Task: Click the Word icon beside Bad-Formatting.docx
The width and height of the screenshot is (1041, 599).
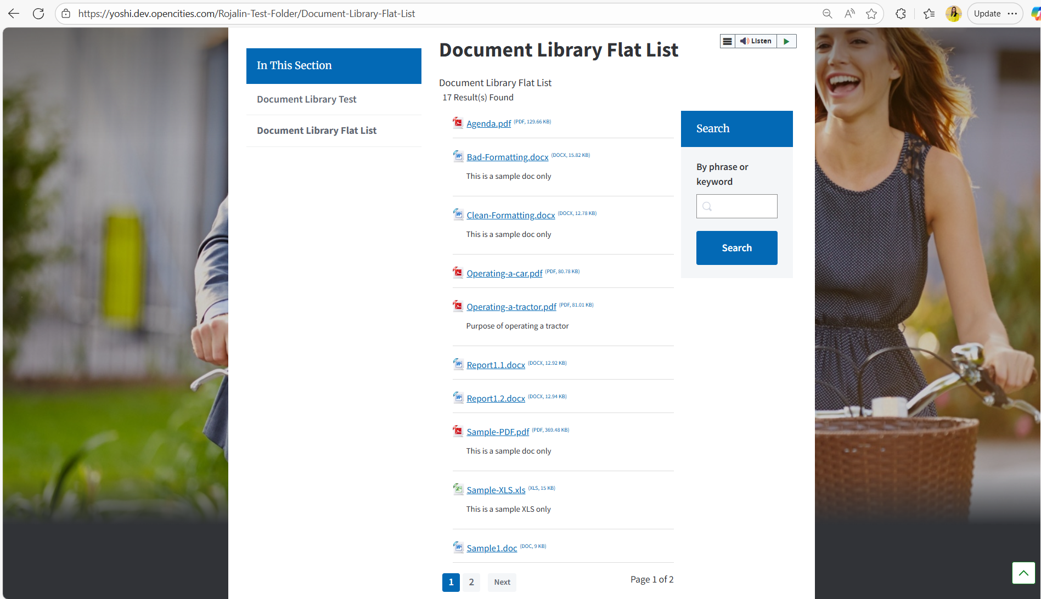Action: 458,156
